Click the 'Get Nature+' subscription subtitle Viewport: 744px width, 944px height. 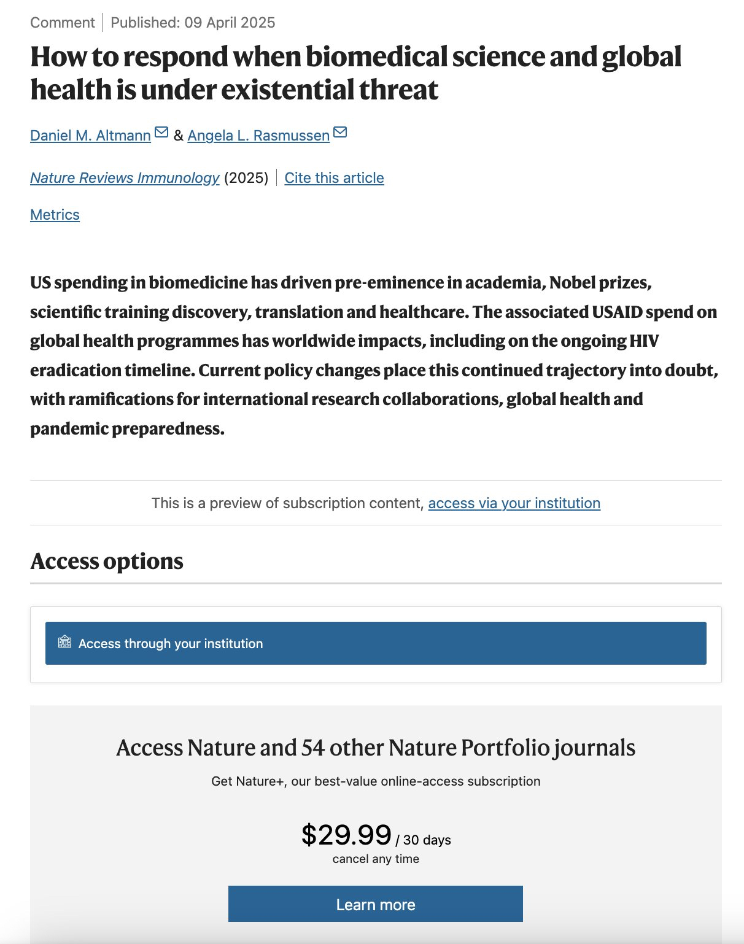376,781
